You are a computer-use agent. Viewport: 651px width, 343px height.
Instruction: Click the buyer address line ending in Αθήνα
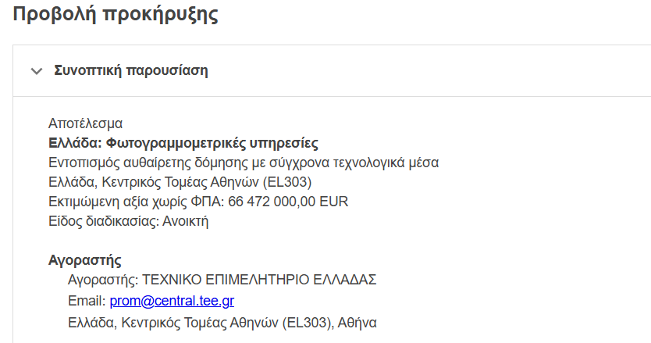click(x=222, y=321)
